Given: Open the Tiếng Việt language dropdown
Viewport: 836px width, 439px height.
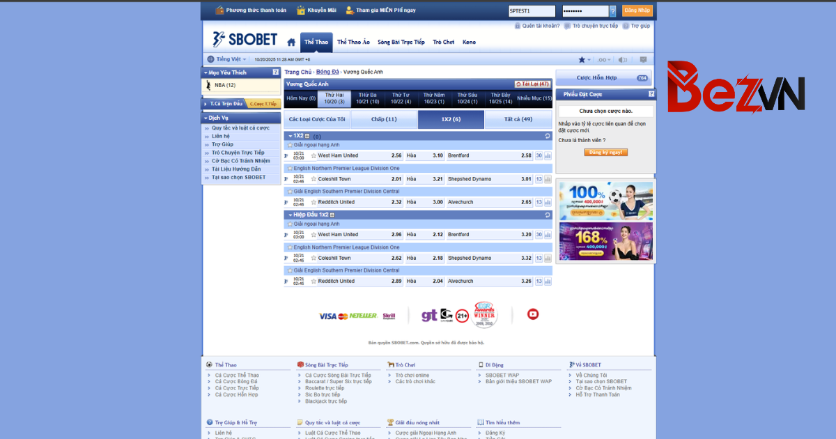Looking at the screenshot, I should click(227, 60).
